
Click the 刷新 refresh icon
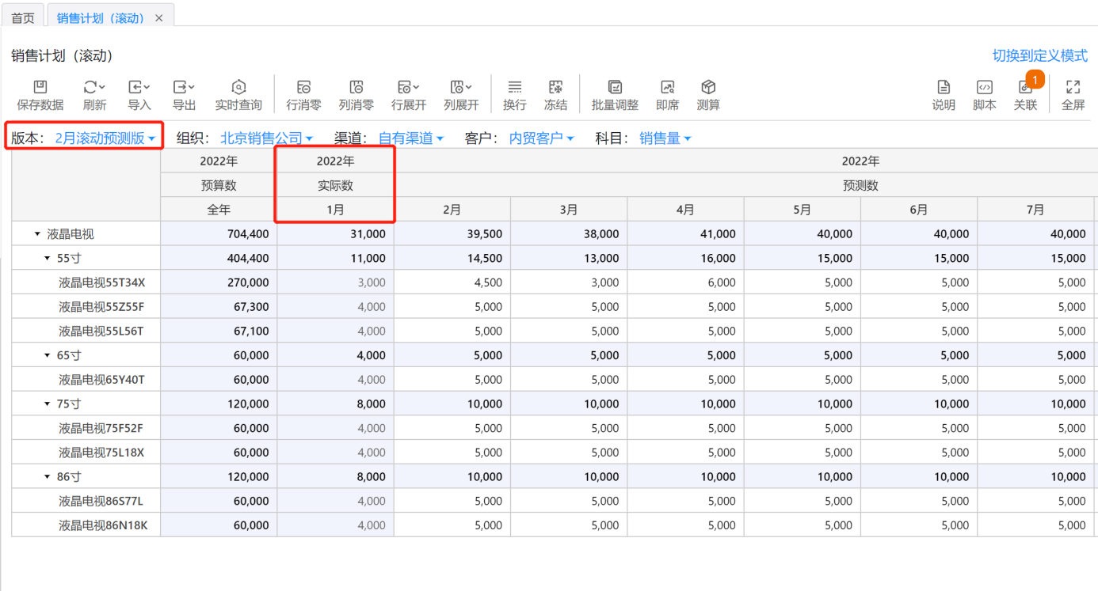tap(94, 88)
